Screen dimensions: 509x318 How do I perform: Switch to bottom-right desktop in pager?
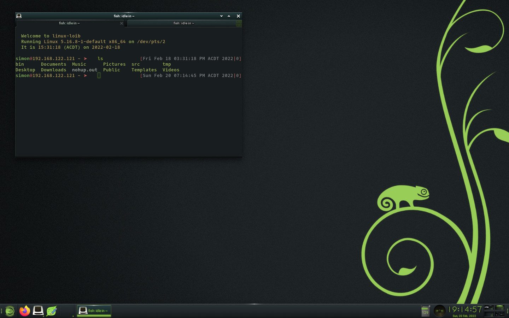500,314
